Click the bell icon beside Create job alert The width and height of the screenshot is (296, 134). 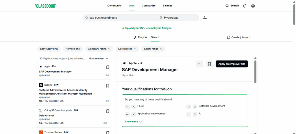229,37
